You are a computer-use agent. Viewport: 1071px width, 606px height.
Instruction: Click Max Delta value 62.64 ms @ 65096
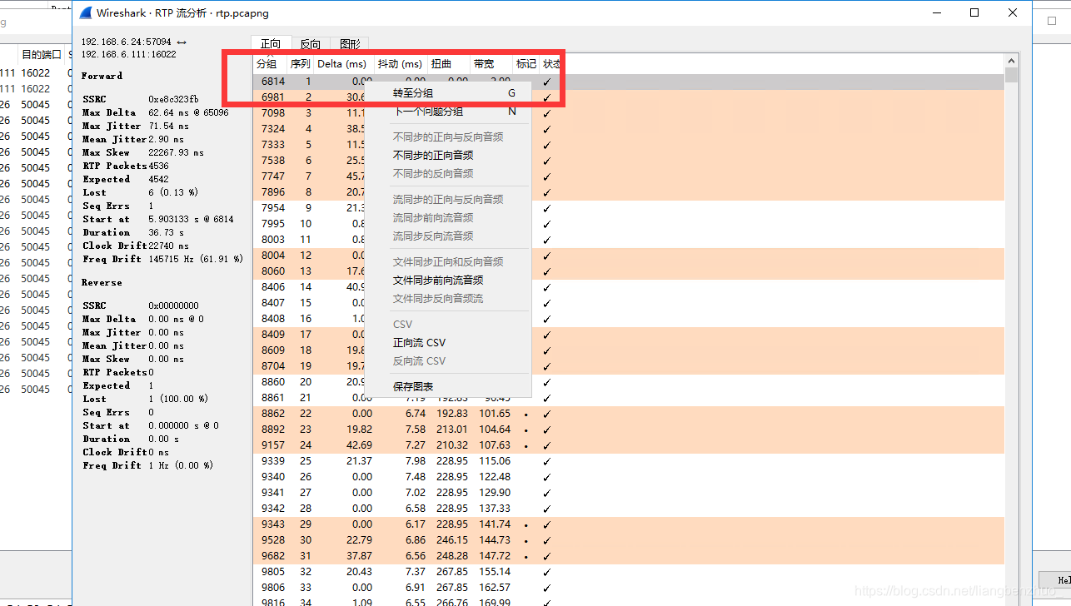pyautogui.click(x=188, y=112)
